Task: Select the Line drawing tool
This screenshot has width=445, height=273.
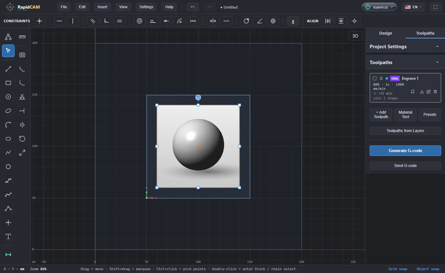Action: [8, 69]
